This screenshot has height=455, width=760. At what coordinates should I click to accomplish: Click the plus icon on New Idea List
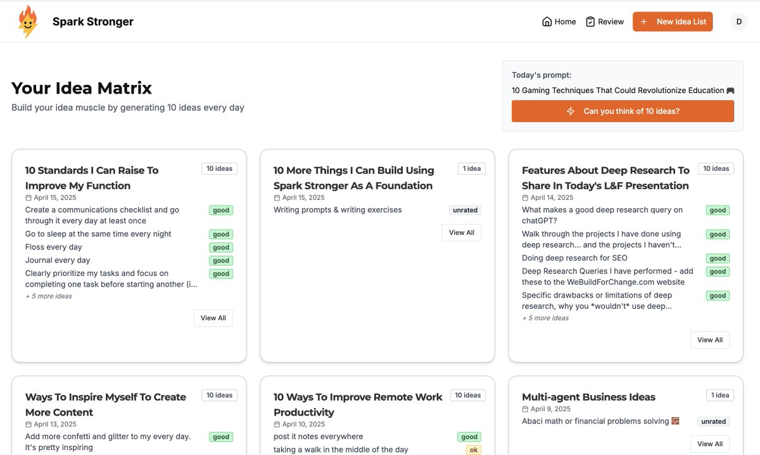tap(644, 21)
